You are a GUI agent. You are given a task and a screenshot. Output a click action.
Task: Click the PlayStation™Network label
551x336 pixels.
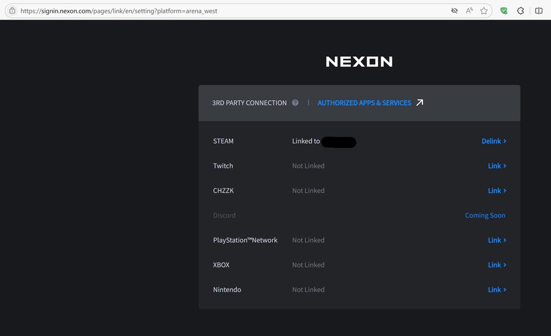click(246, 240)
